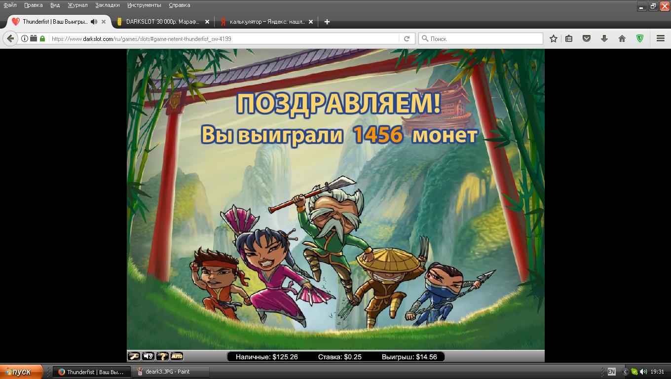Open a new tab with plus button

point(327,22)
